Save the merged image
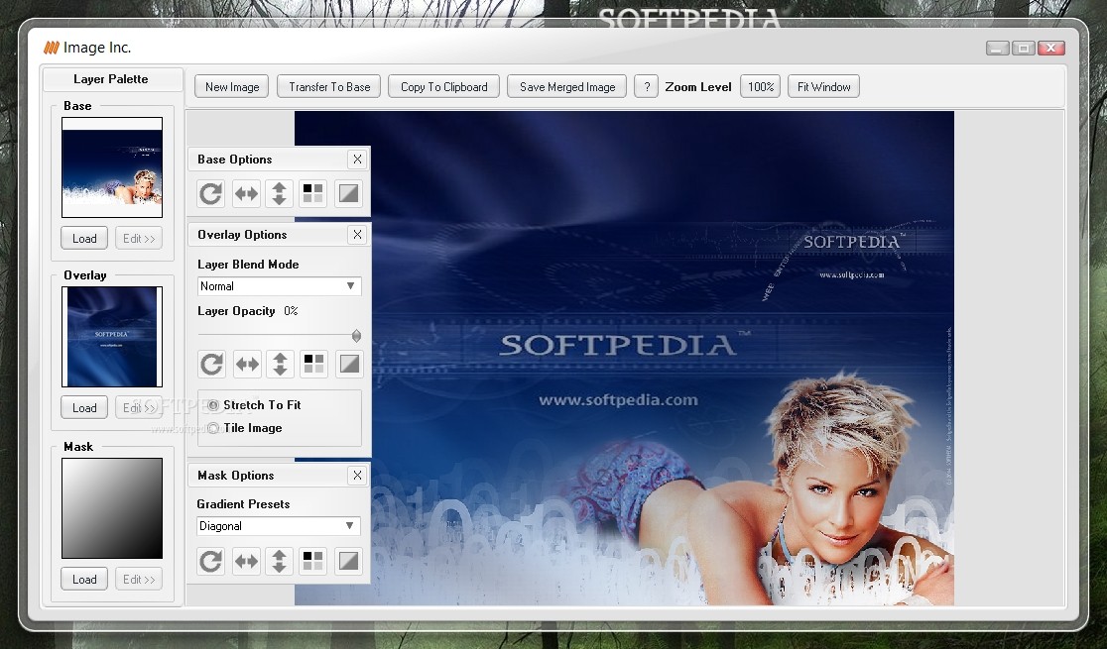 [567, 87]
